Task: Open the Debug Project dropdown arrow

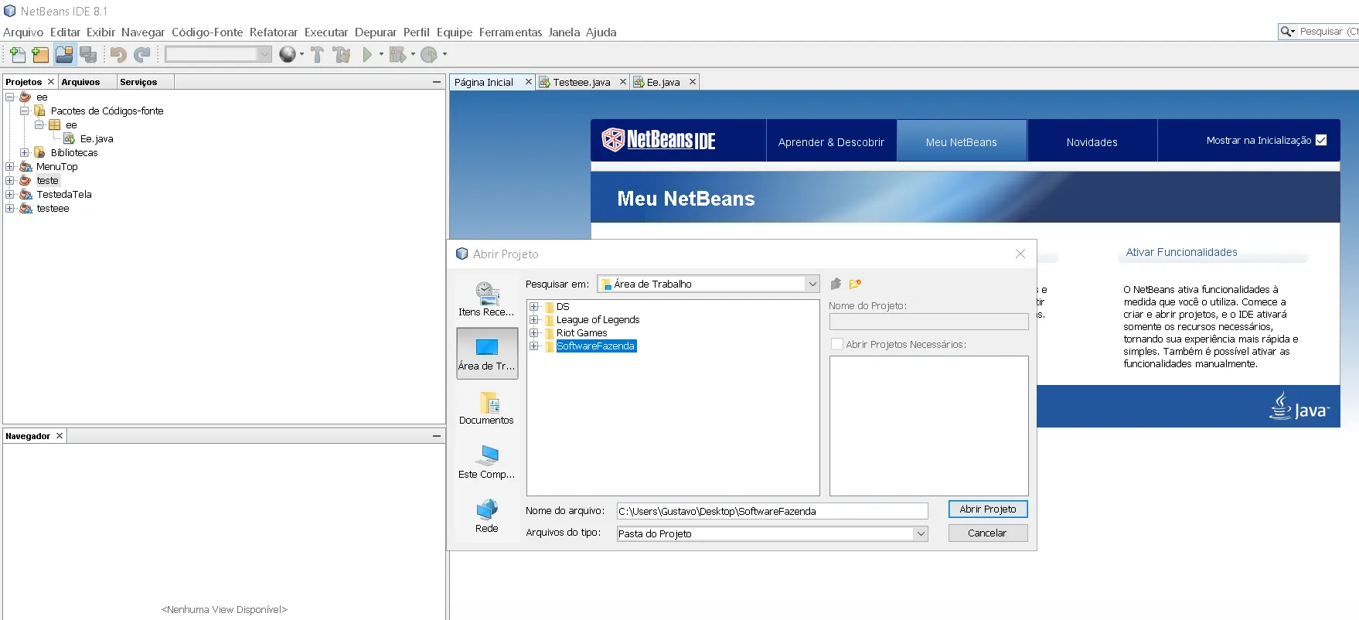Action: 413,54
